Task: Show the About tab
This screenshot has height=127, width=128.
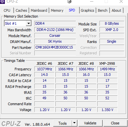Action: tap(116, 10)
